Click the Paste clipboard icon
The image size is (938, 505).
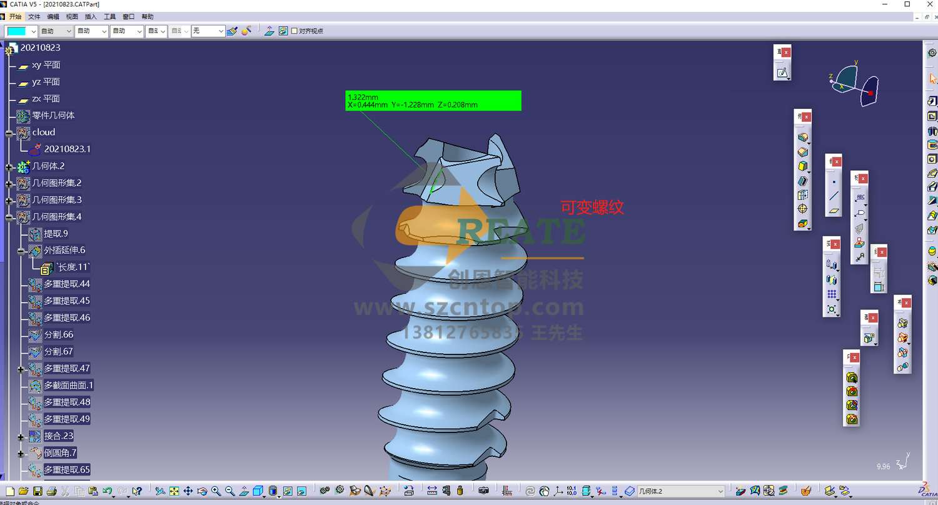coord(93,491)
